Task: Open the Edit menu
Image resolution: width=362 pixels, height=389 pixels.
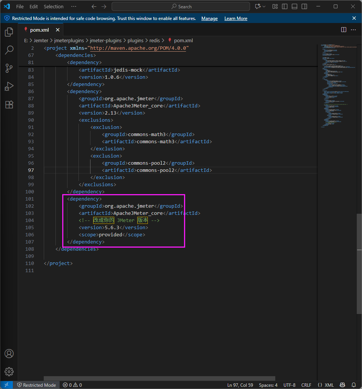Action: coord(34,7)
